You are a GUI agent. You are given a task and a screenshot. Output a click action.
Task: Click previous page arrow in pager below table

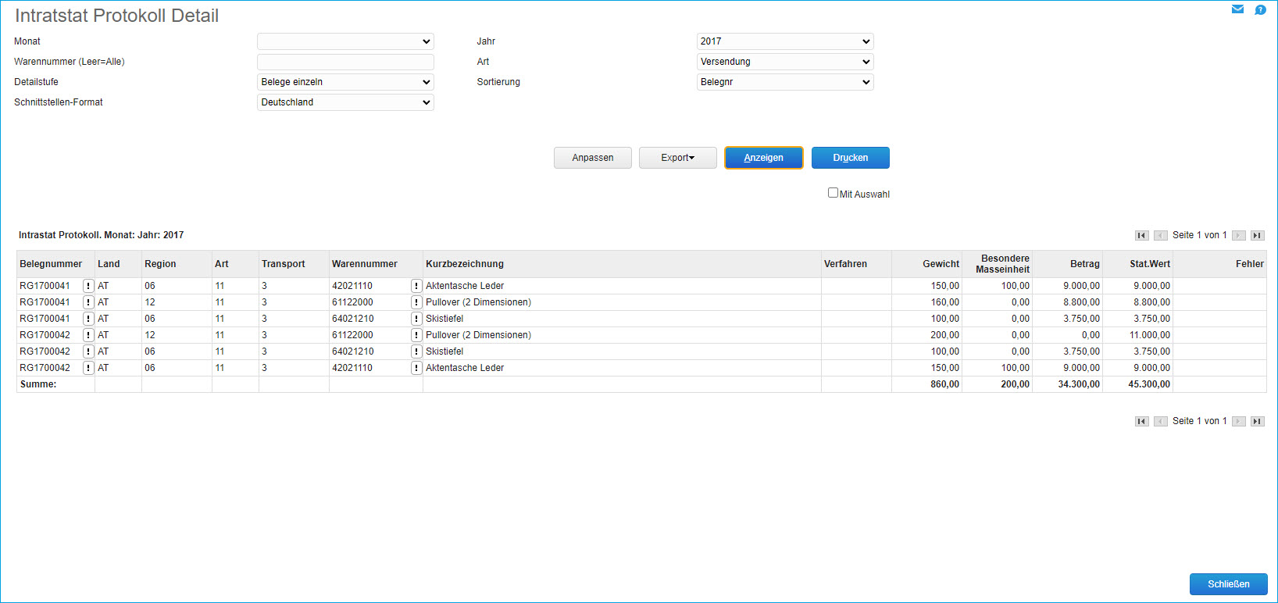click(x=1161, y=421)
